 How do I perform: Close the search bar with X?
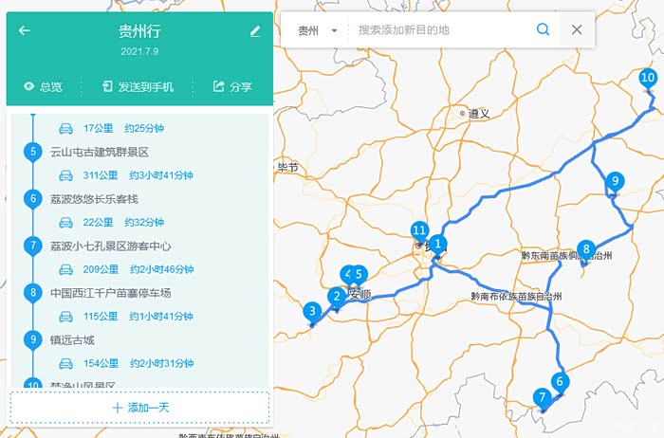click(577, 29)
